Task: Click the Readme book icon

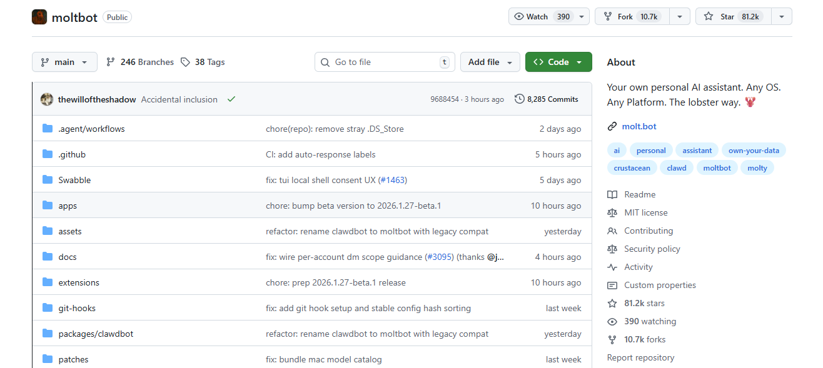Action: click(x=612, y=194)
